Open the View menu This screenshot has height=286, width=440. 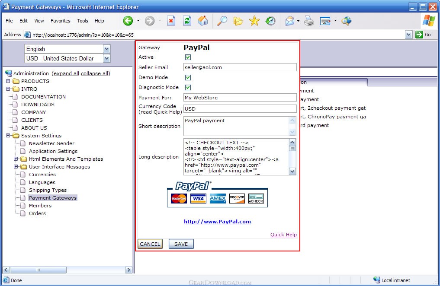[x=39, y=21]
